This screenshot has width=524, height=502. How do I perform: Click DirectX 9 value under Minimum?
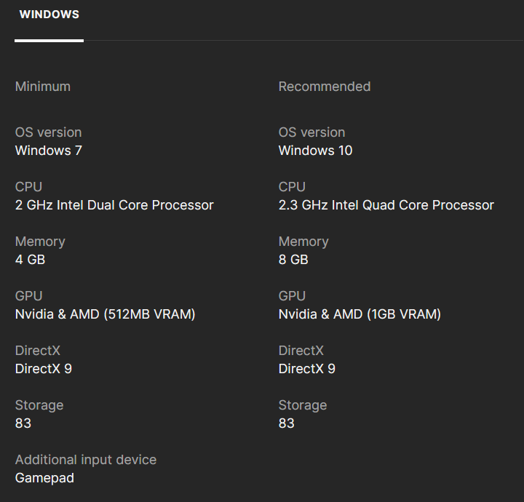tap(44, 369)
